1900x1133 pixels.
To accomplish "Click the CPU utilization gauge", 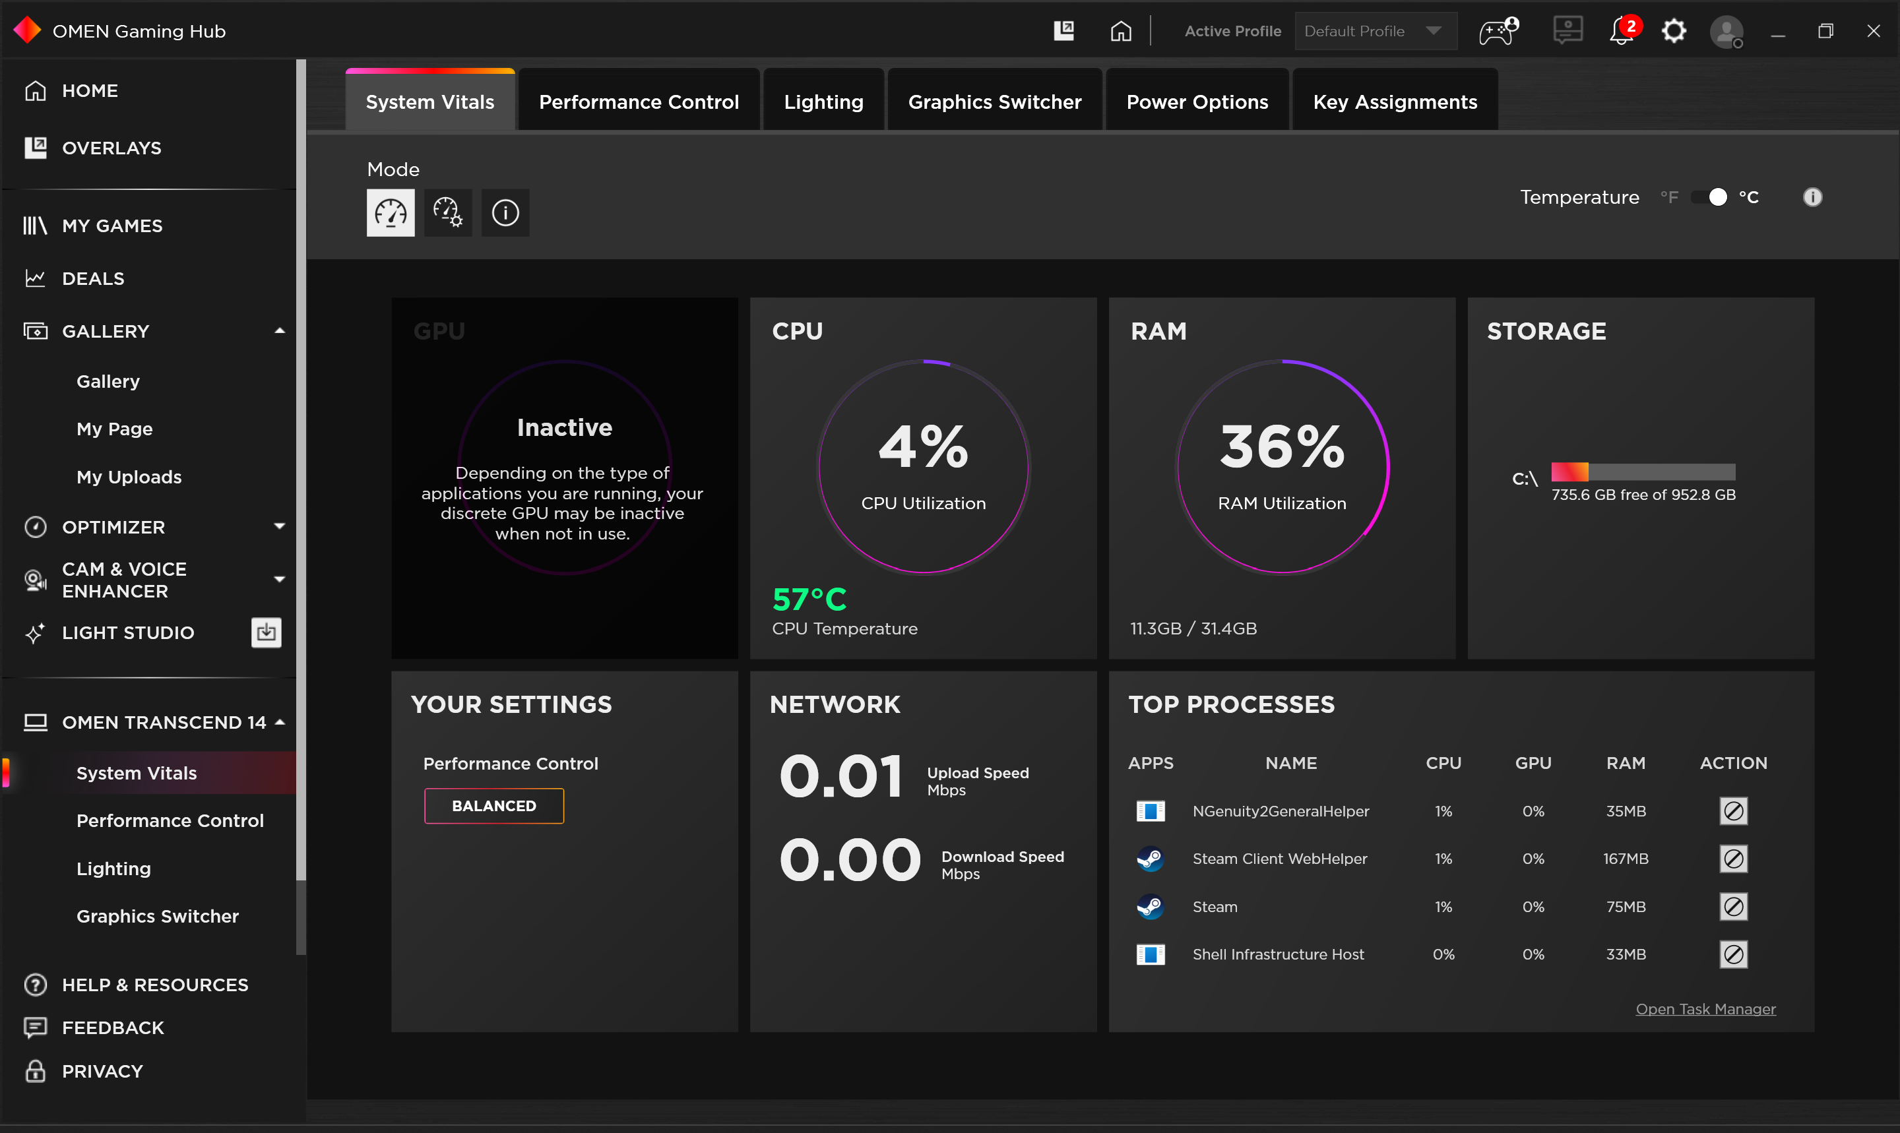I will coord(923,466).
